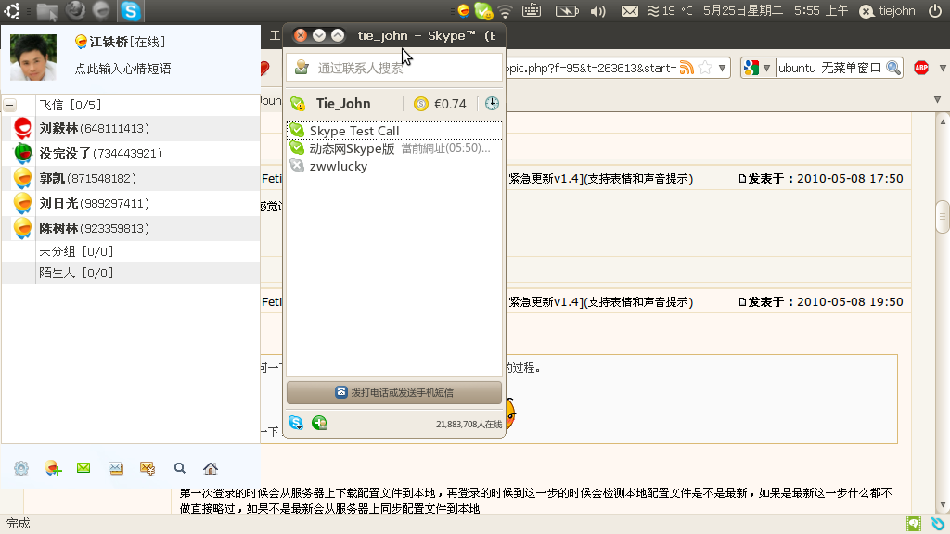Click scrollbar down arrow in browser
This screenshot has height=534, width=950.
943,505
